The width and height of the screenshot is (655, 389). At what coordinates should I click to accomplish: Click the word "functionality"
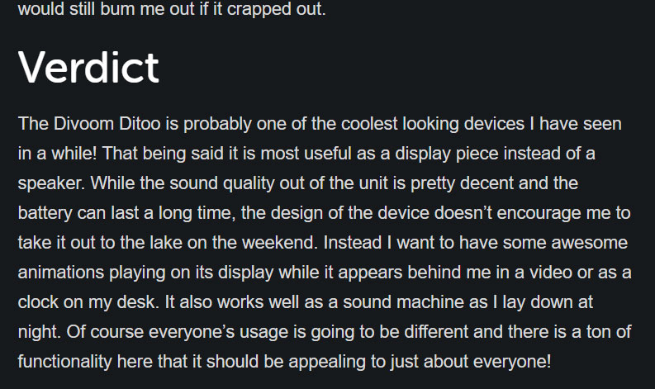pos(64,363)
